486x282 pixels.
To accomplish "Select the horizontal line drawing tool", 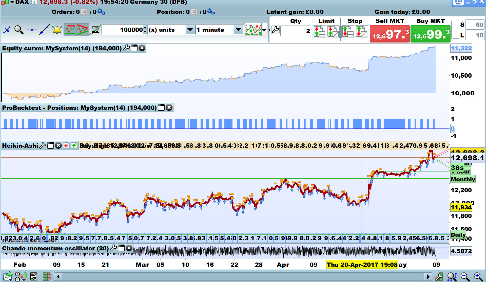I will (32, 30).
